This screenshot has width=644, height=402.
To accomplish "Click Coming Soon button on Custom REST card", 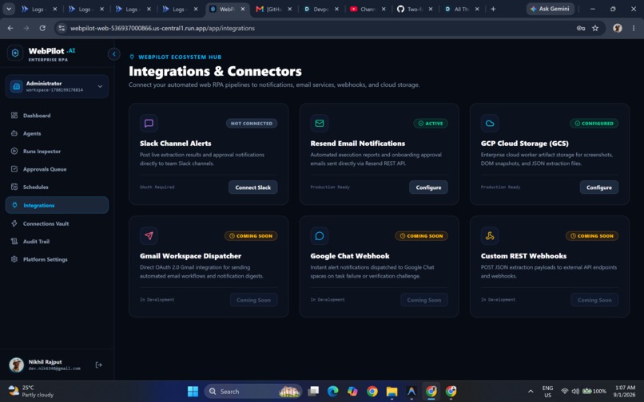I will (x=594, y=300).
